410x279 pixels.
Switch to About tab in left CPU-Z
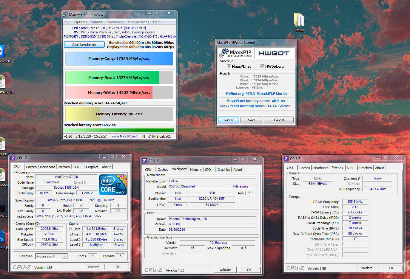[x=106, y=167]
